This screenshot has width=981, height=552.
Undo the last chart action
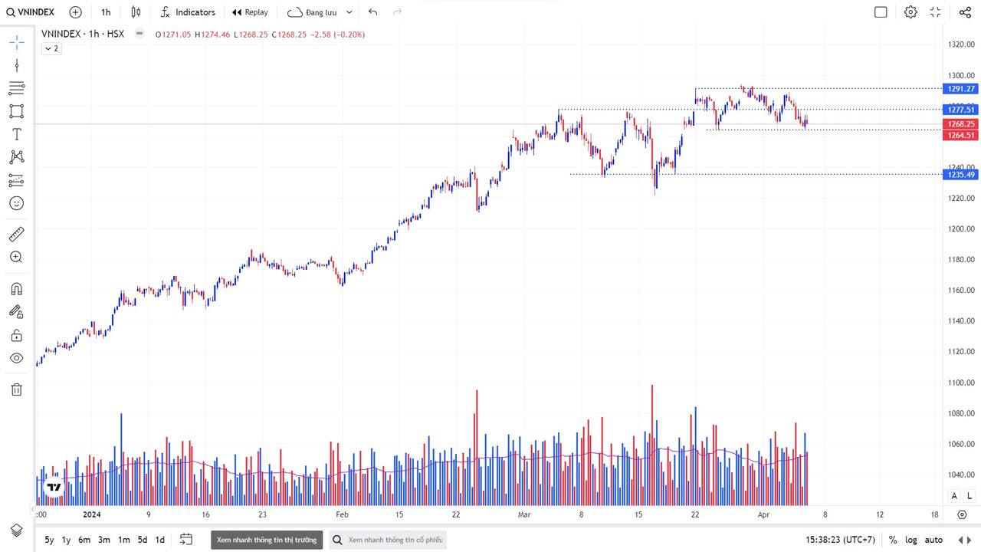pyautogui.click(x=373, y=12)
